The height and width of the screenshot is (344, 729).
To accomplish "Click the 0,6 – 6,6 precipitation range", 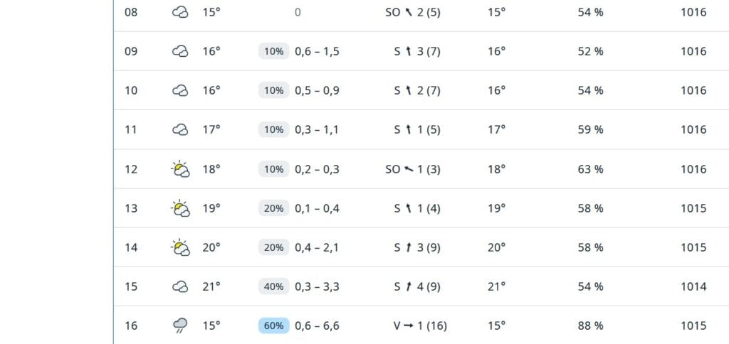I will [x=317, y=326].
